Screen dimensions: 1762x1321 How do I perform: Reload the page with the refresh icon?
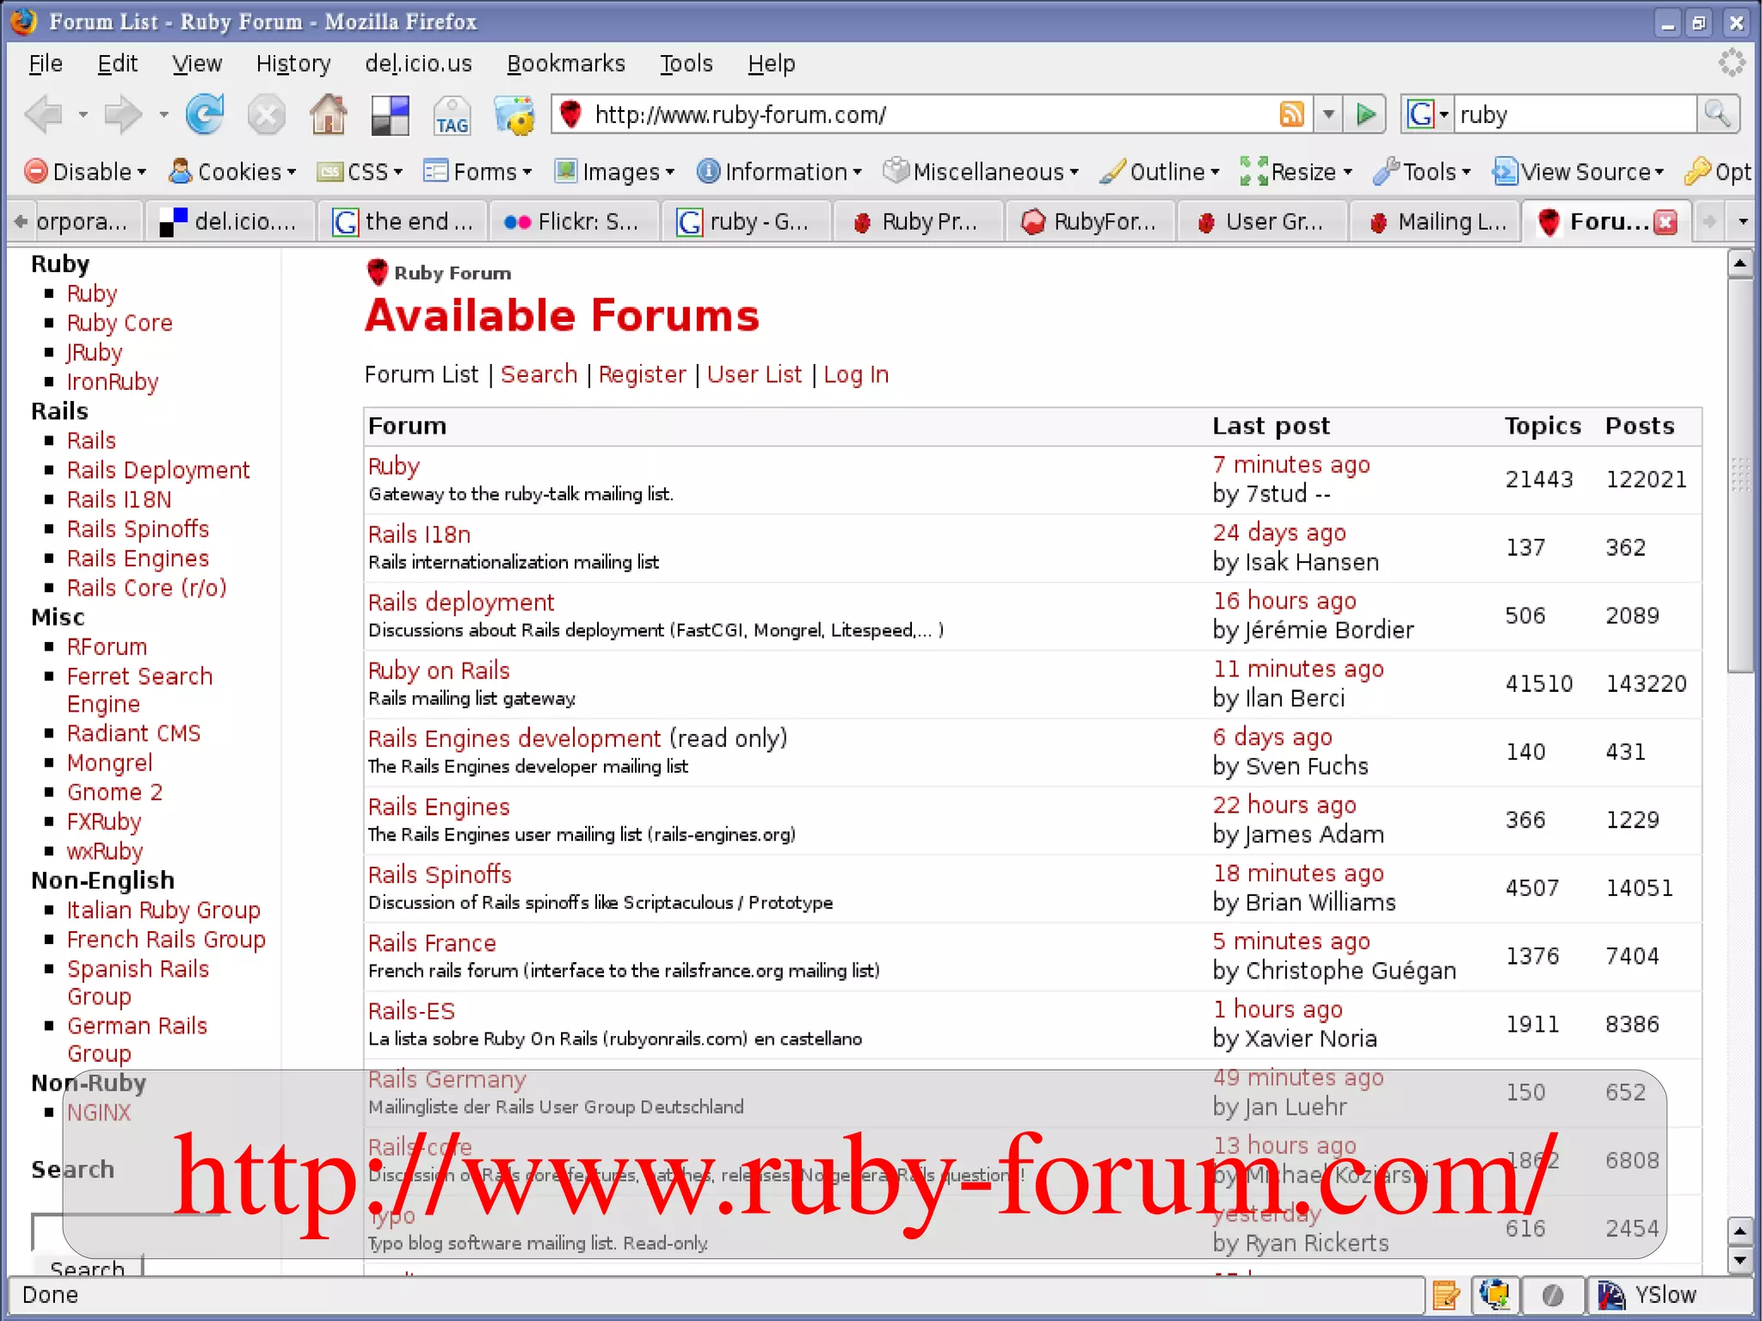click(x=205, y=114)
